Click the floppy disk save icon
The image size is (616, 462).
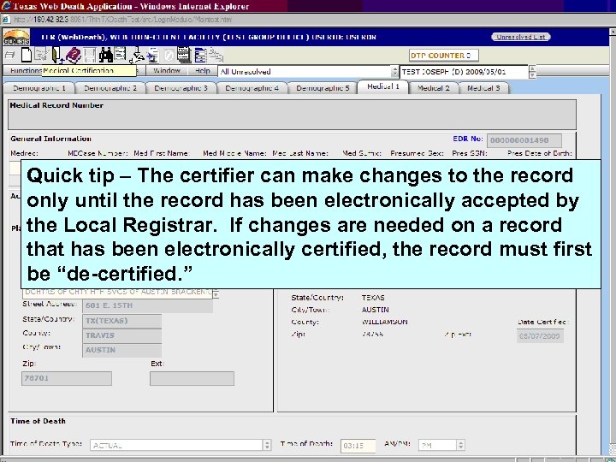(90, 56)
